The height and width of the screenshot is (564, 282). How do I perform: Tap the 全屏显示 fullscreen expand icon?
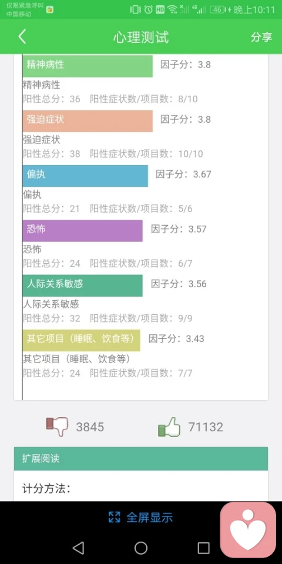pos(114,517)
